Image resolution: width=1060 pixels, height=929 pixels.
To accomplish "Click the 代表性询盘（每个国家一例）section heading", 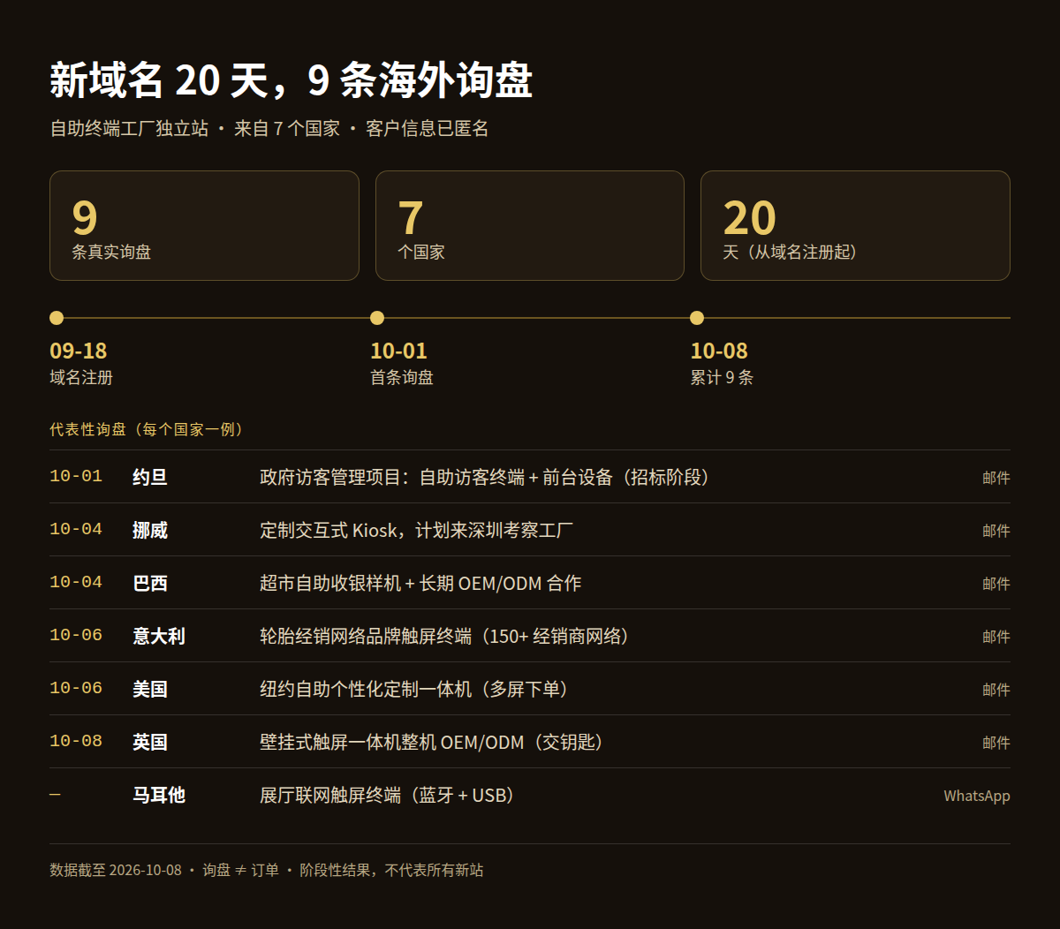I will pyautogui.click(x=148, y=429).
